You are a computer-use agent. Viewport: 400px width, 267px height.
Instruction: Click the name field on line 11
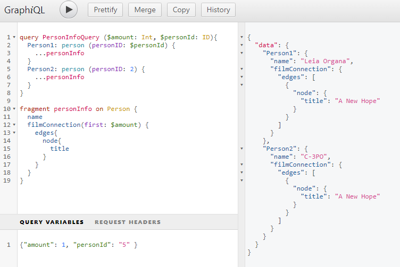point(35,117)
